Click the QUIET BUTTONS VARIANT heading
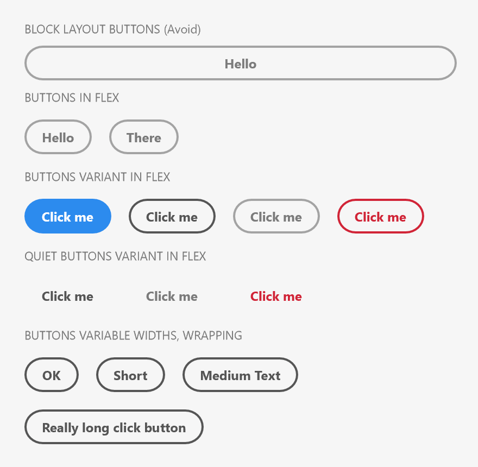478x467 pixels. [115, 256]
